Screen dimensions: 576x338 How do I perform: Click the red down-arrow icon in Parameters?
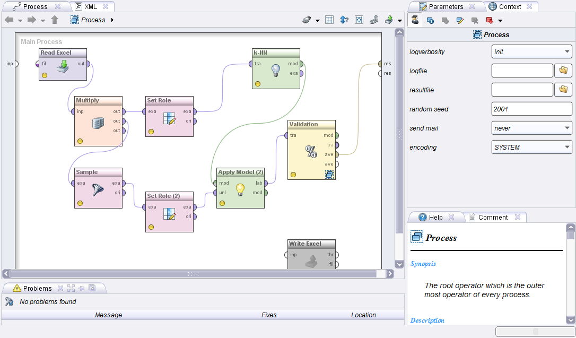pos(490,21)
